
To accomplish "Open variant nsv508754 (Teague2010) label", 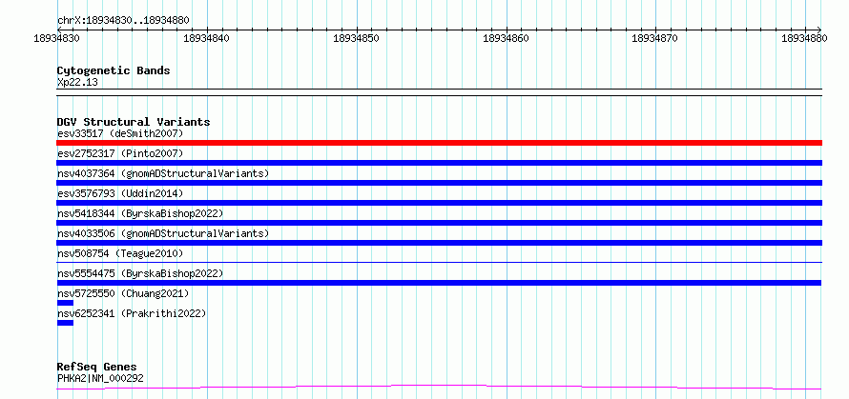I will click(120, 253).
